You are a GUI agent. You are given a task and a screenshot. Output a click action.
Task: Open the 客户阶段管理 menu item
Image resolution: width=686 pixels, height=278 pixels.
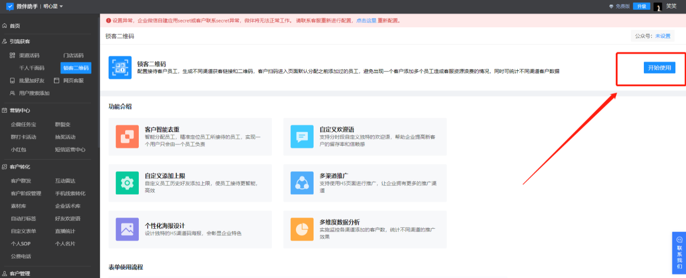26,193
